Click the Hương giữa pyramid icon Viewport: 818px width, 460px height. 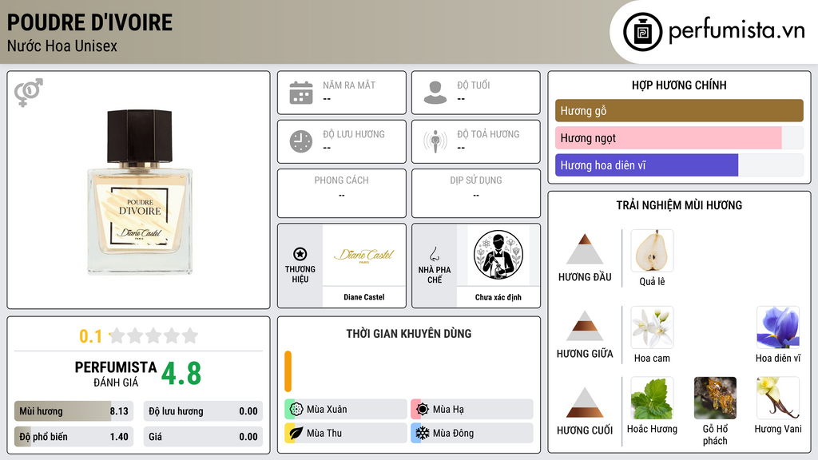click(x=585, y=326)
